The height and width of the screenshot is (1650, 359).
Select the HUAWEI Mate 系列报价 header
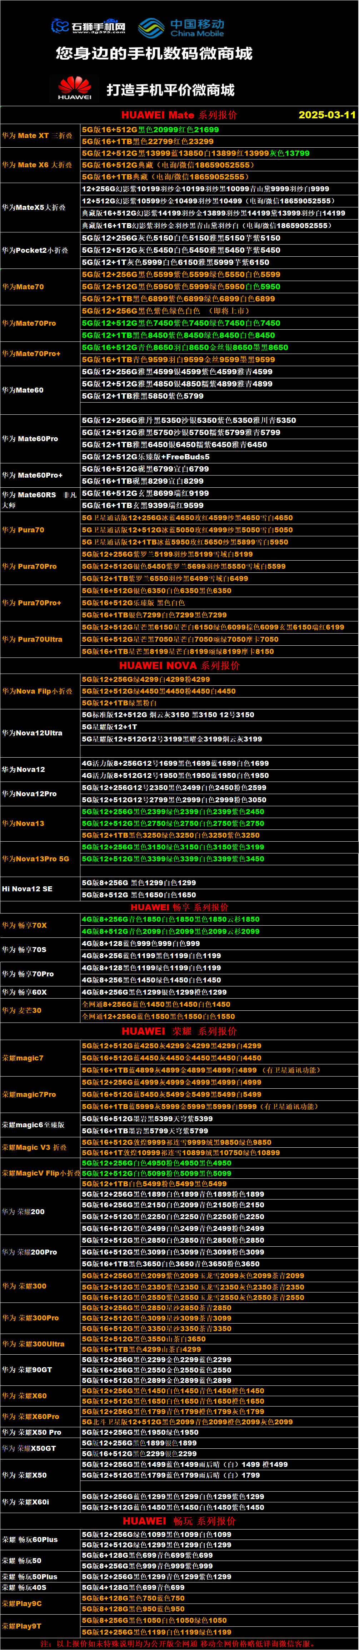179,115
